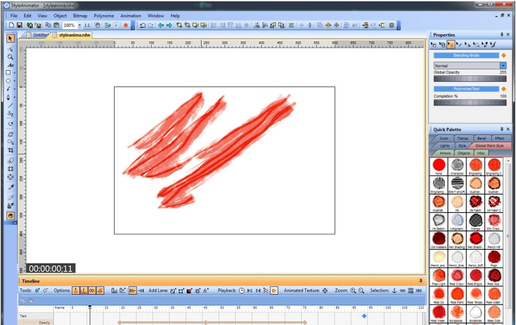Click the 1:1 actual size button

click(x=87, y=25)
